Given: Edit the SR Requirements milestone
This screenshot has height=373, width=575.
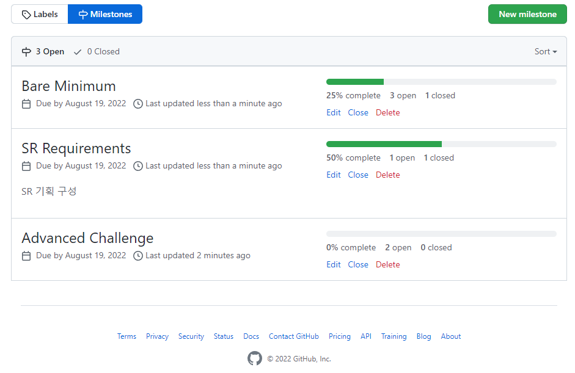Looking at the screenshot, I should coord(334,175).
